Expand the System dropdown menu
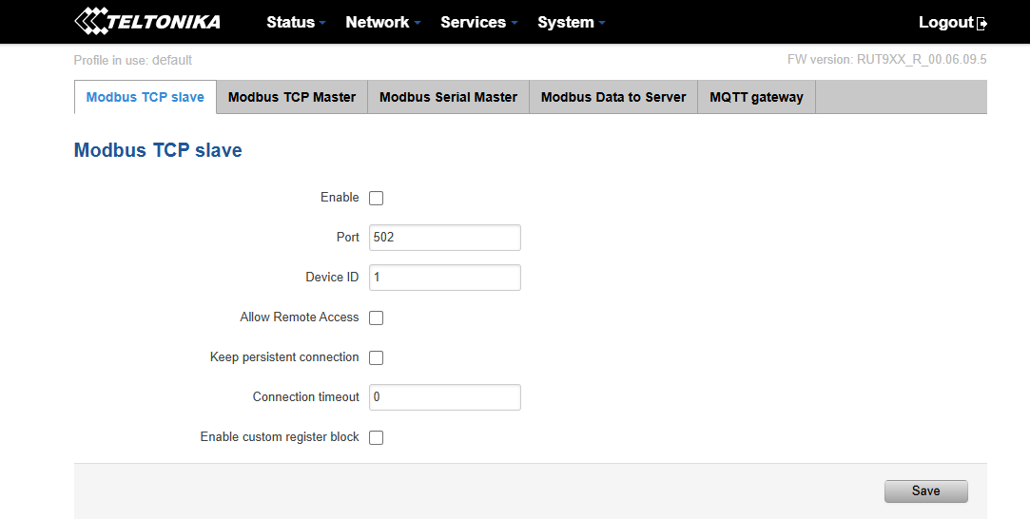 [x=571, y=22]
